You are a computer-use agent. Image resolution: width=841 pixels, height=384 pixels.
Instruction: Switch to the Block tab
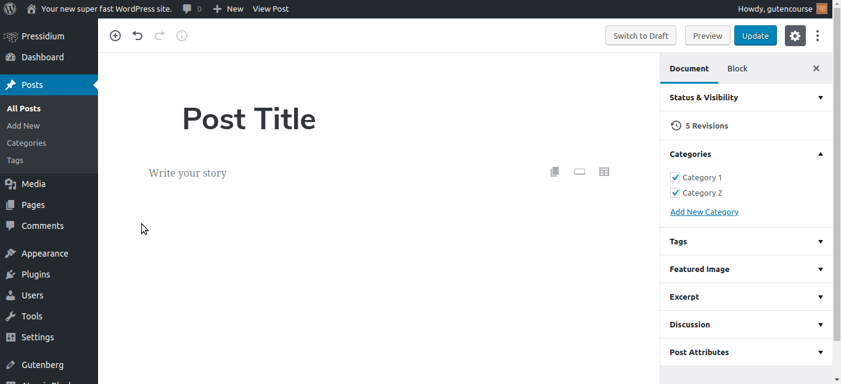click(737, 68)
